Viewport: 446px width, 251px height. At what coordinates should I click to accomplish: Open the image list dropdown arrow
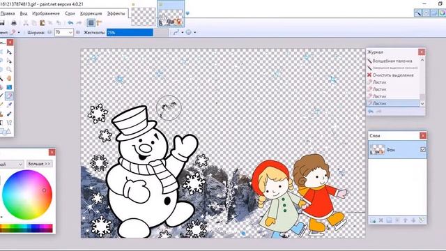[x=187, y=13]
